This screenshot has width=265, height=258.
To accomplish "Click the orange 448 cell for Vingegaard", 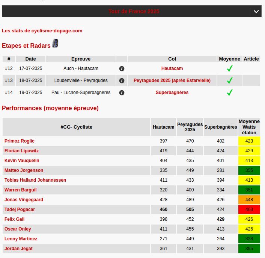I will click(249, 200).
